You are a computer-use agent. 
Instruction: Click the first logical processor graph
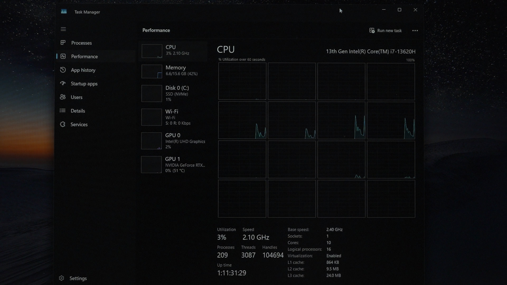click(x=242, y=81)
